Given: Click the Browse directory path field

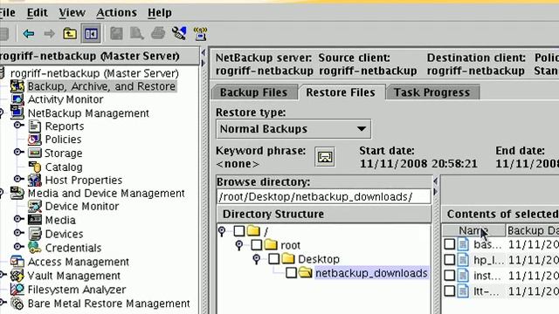Looking at the screenshot, I should [324, 196].
